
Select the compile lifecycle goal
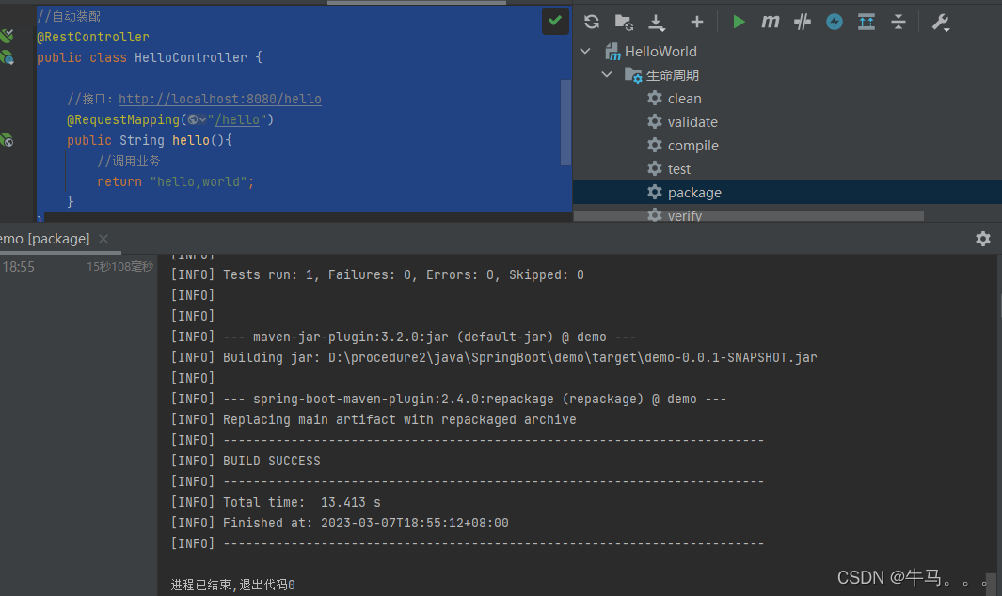coord(693,146)
